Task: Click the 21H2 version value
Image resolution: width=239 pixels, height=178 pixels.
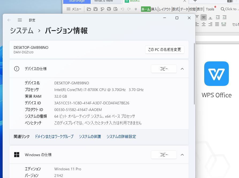Action: point(59,176)
